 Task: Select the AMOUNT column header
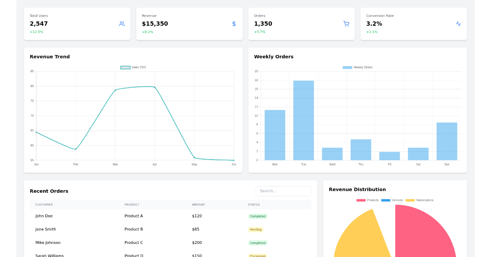[199, 204]
